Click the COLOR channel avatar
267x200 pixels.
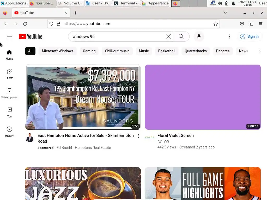[x=149, y=137]
